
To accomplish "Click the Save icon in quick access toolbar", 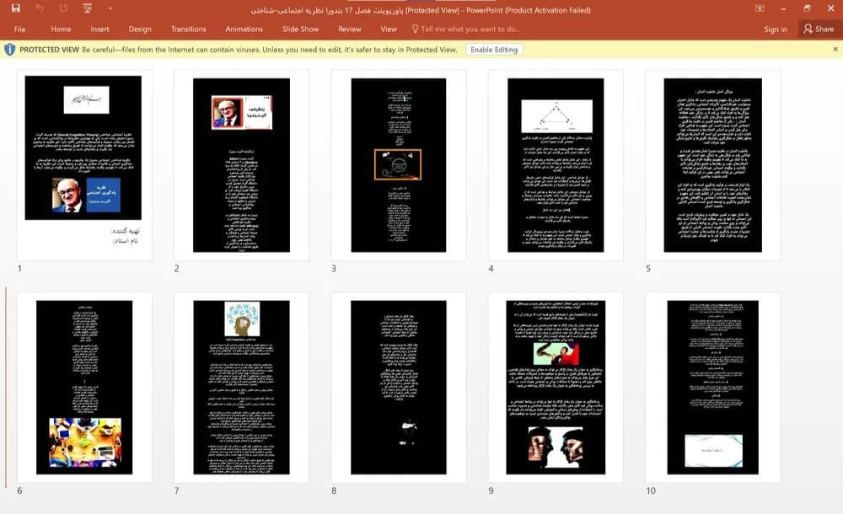I will pyautogui.click(x=15, y=8).
